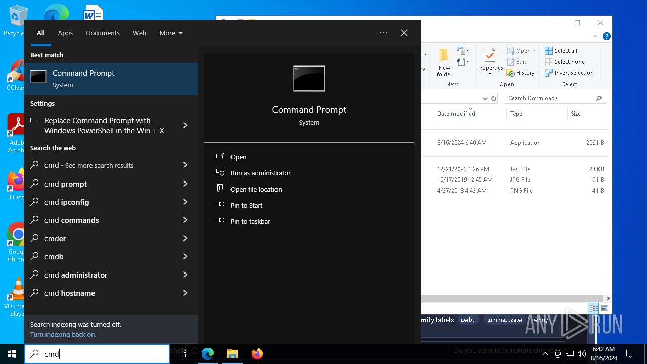This screenshot has height=364, width=647.
Task: Click the taskbar search box containing cmd
Action: [97, 354]
